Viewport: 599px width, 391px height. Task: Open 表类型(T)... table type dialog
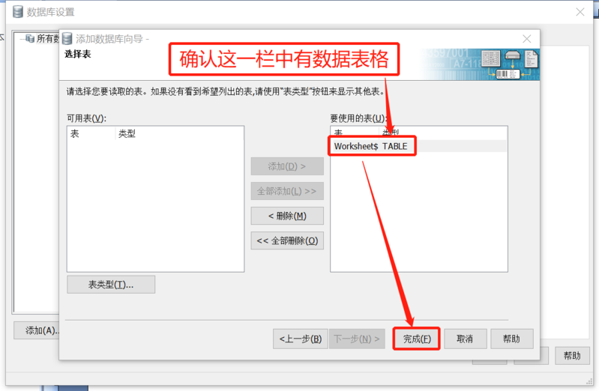coord(111,285)
